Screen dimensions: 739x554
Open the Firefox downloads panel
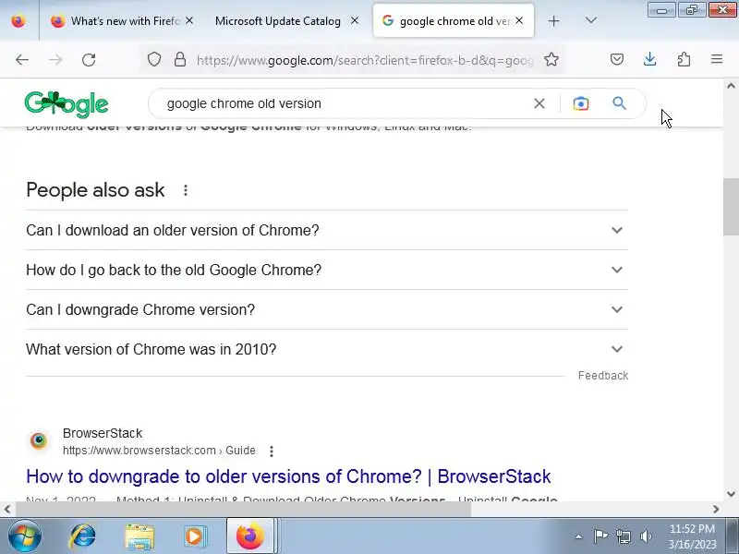pos(650,59)
